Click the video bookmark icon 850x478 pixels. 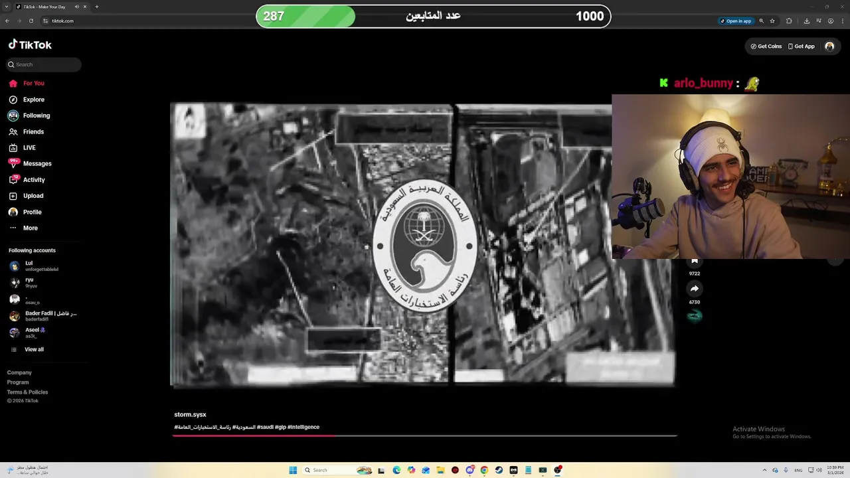[x=695, y=260]
